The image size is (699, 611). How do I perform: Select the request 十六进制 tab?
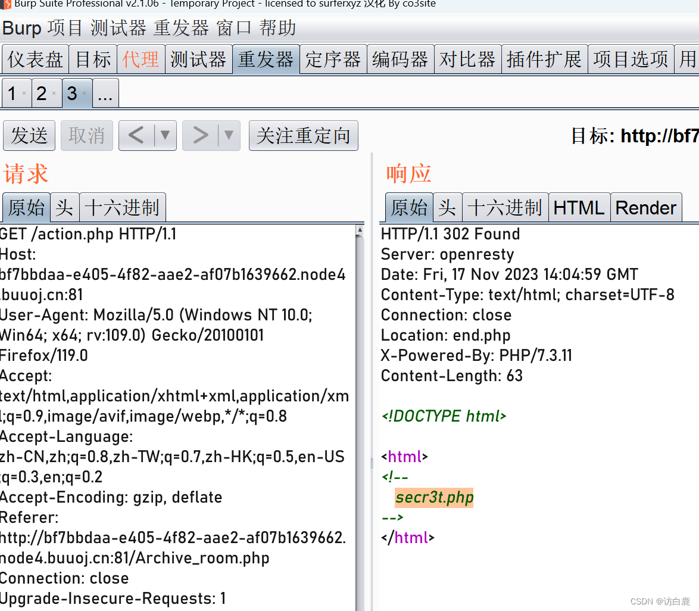pyautogui.click(x=123, y=208)
